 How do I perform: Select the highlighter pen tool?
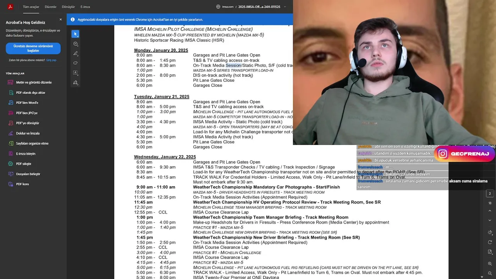(x=76, y=53)
